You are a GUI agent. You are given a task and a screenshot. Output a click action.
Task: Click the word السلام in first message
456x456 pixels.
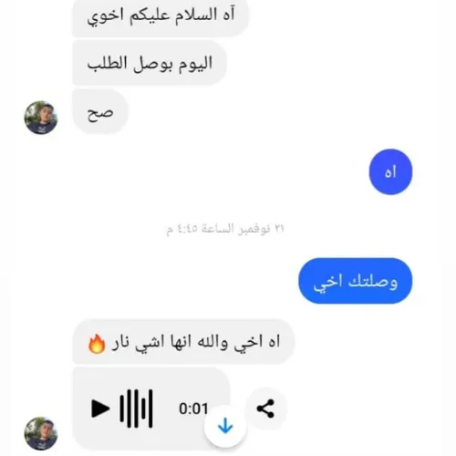[x=196, y=16]
